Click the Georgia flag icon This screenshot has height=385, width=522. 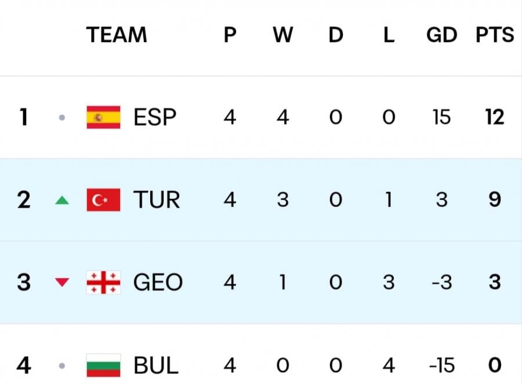103,282
